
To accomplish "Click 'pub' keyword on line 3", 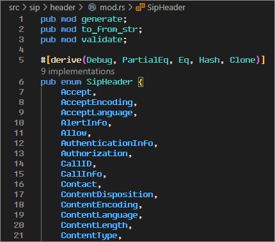I will click(48, 40).
